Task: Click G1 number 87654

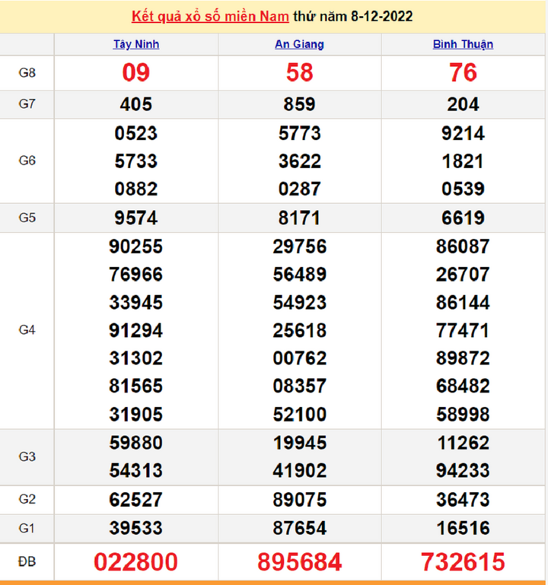Action: (x=299, y=528)
